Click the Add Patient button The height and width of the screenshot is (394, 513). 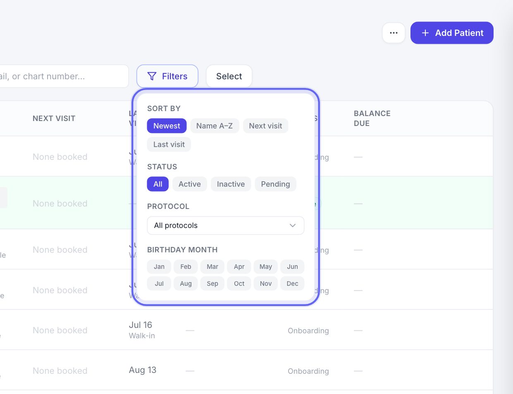point(452,33)
